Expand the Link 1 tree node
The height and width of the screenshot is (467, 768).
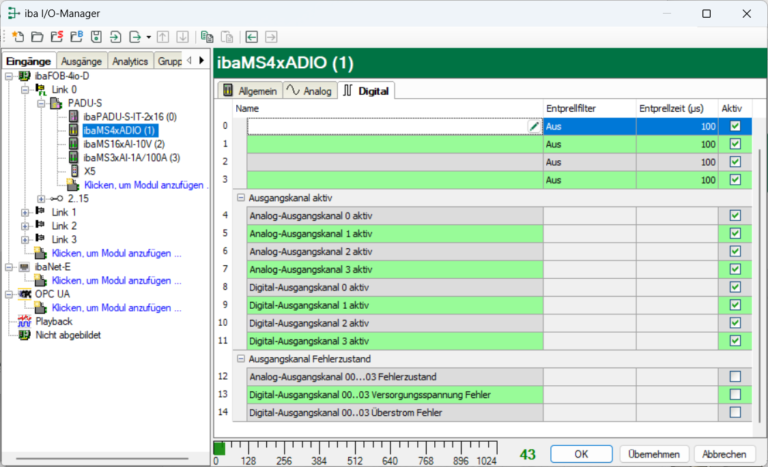click(x=25, y=212)
